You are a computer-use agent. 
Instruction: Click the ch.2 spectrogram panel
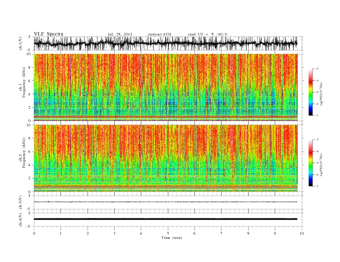pyautogui.click(x=166, y=158)
